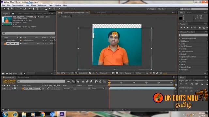Viewport: 209px width, 117px height.
Task: Expand the VID_202 layer properties triangle
Action: point(13,88)
